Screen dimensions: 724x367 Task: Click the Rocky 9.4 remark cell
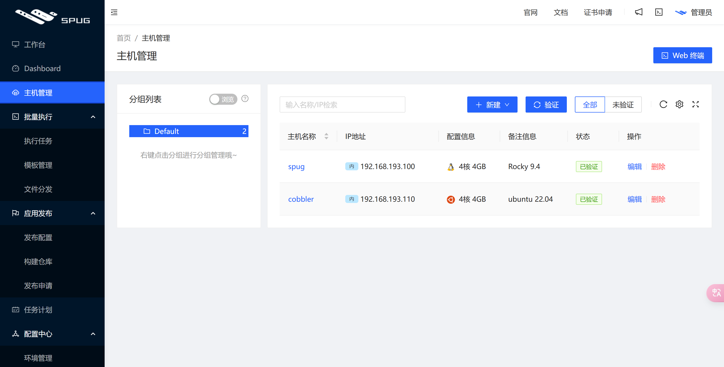coord(524,167)
